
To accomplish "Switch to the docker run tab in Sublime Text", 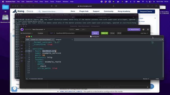I will pos(41,40).
